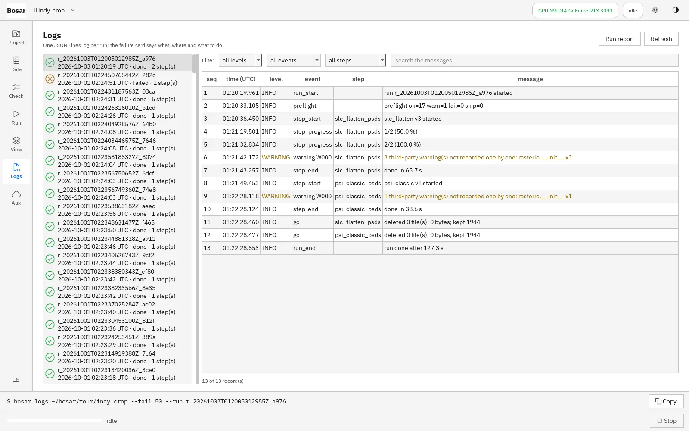Image resolution: width=689 pixels, height=431 pixels.
Task: Click the done status icon of run _03ca
Action: pyautogui.click(x=50, y=95)
